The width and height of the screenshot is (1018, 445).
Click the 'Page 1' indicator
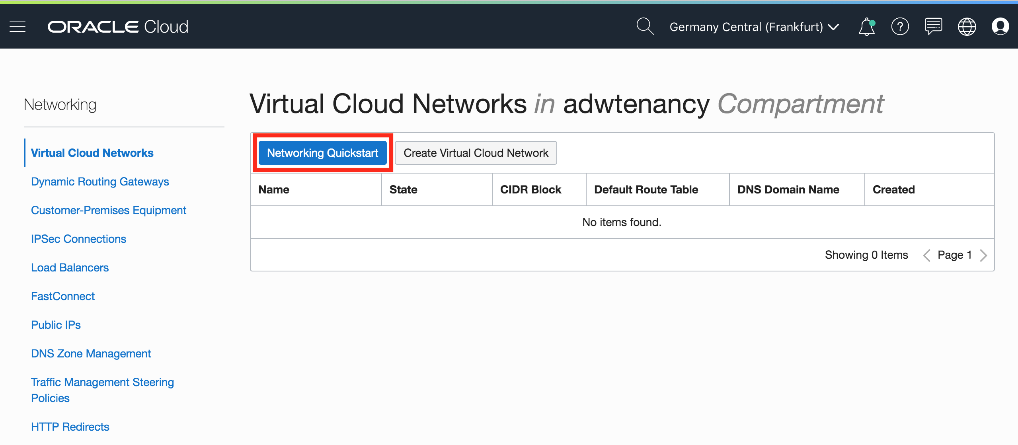click(x=955, y=255)
